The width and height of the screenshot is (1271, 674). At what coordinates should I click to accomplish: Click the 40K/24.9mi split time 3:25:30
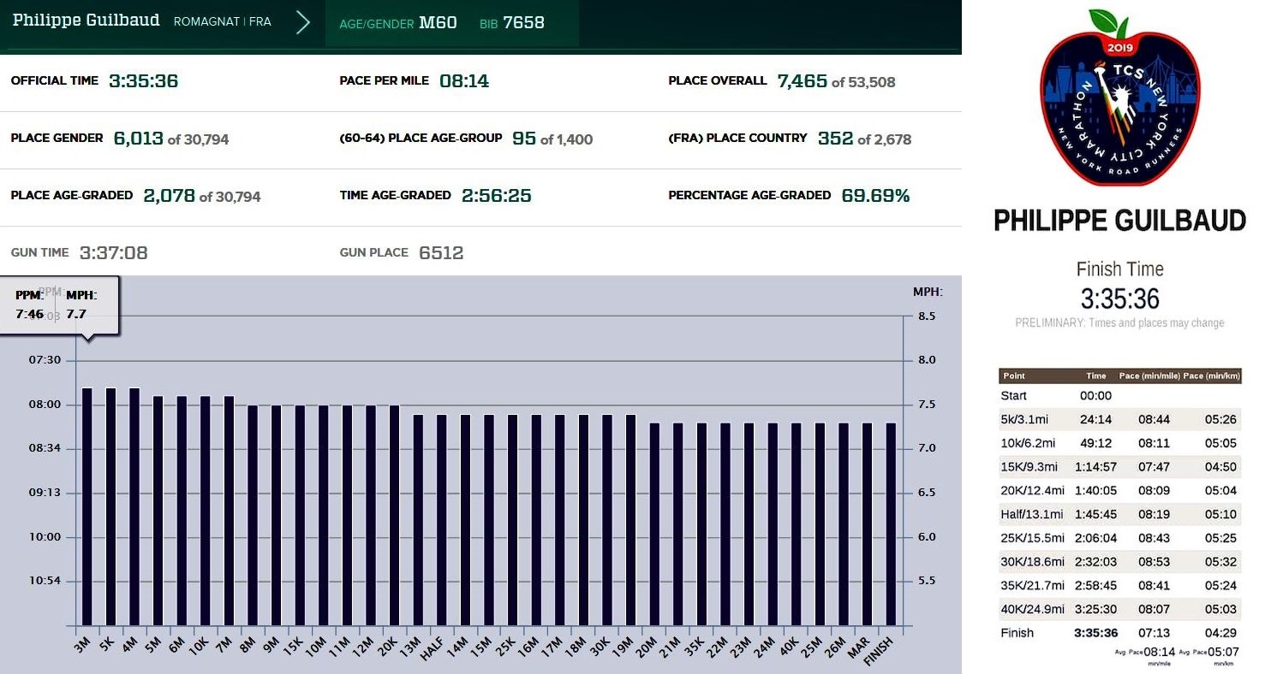(1096, 610)
